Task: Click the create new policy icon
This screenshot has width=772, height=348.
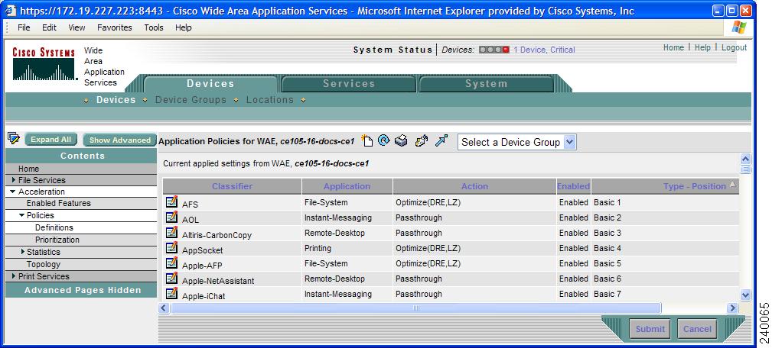Action: [x=366, y=141]
